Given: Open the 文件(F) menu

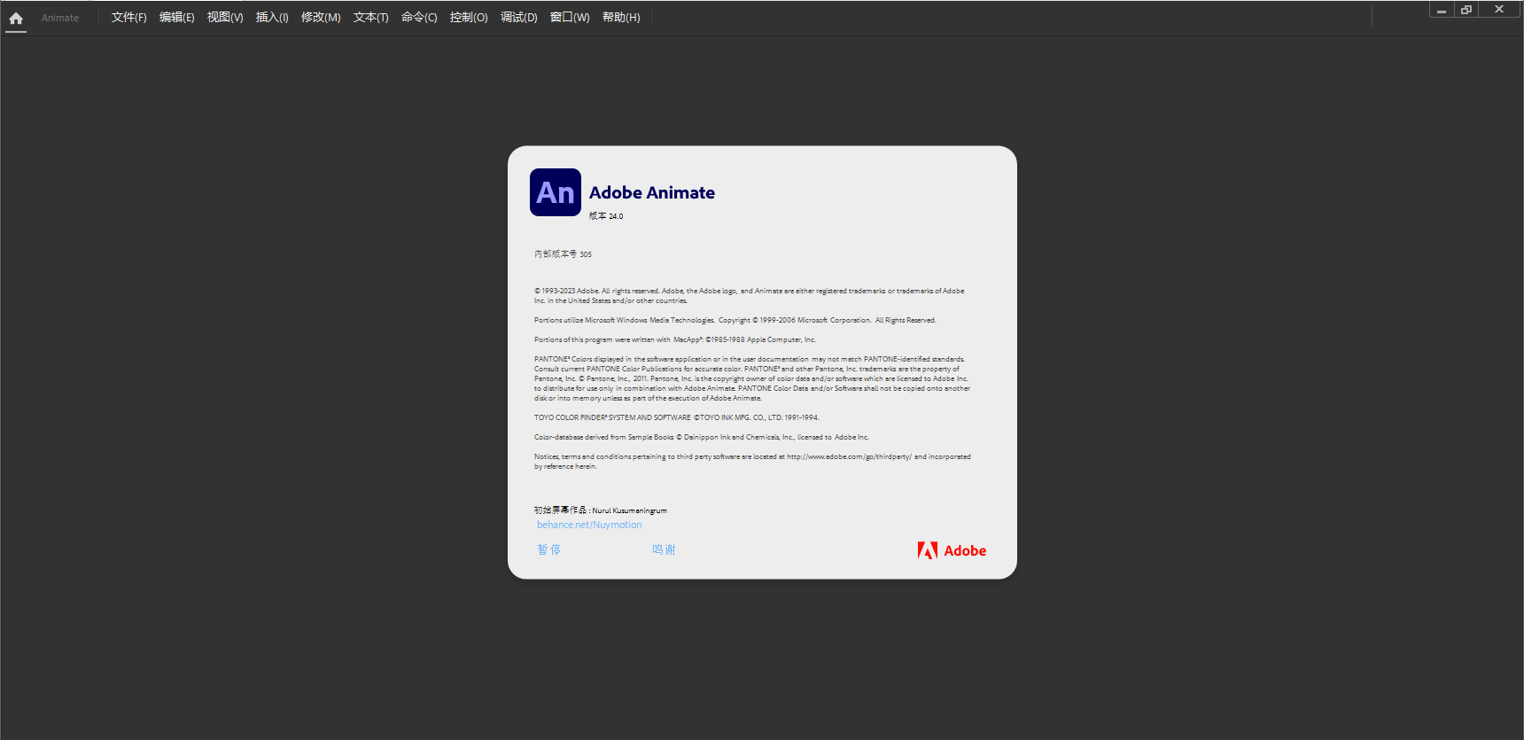Looking at the screenshot, I should (x=129, y=18).
